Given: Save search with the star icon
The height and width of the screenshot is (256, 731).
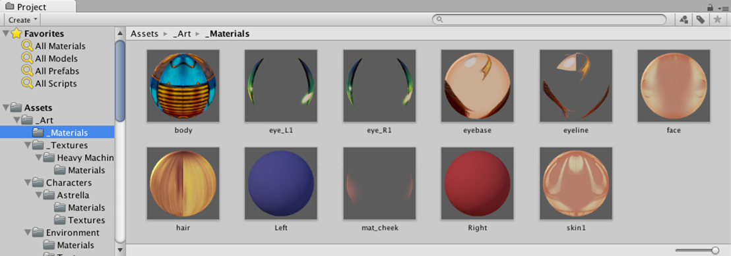Looking at the screenshot, I should pos(717,20).
